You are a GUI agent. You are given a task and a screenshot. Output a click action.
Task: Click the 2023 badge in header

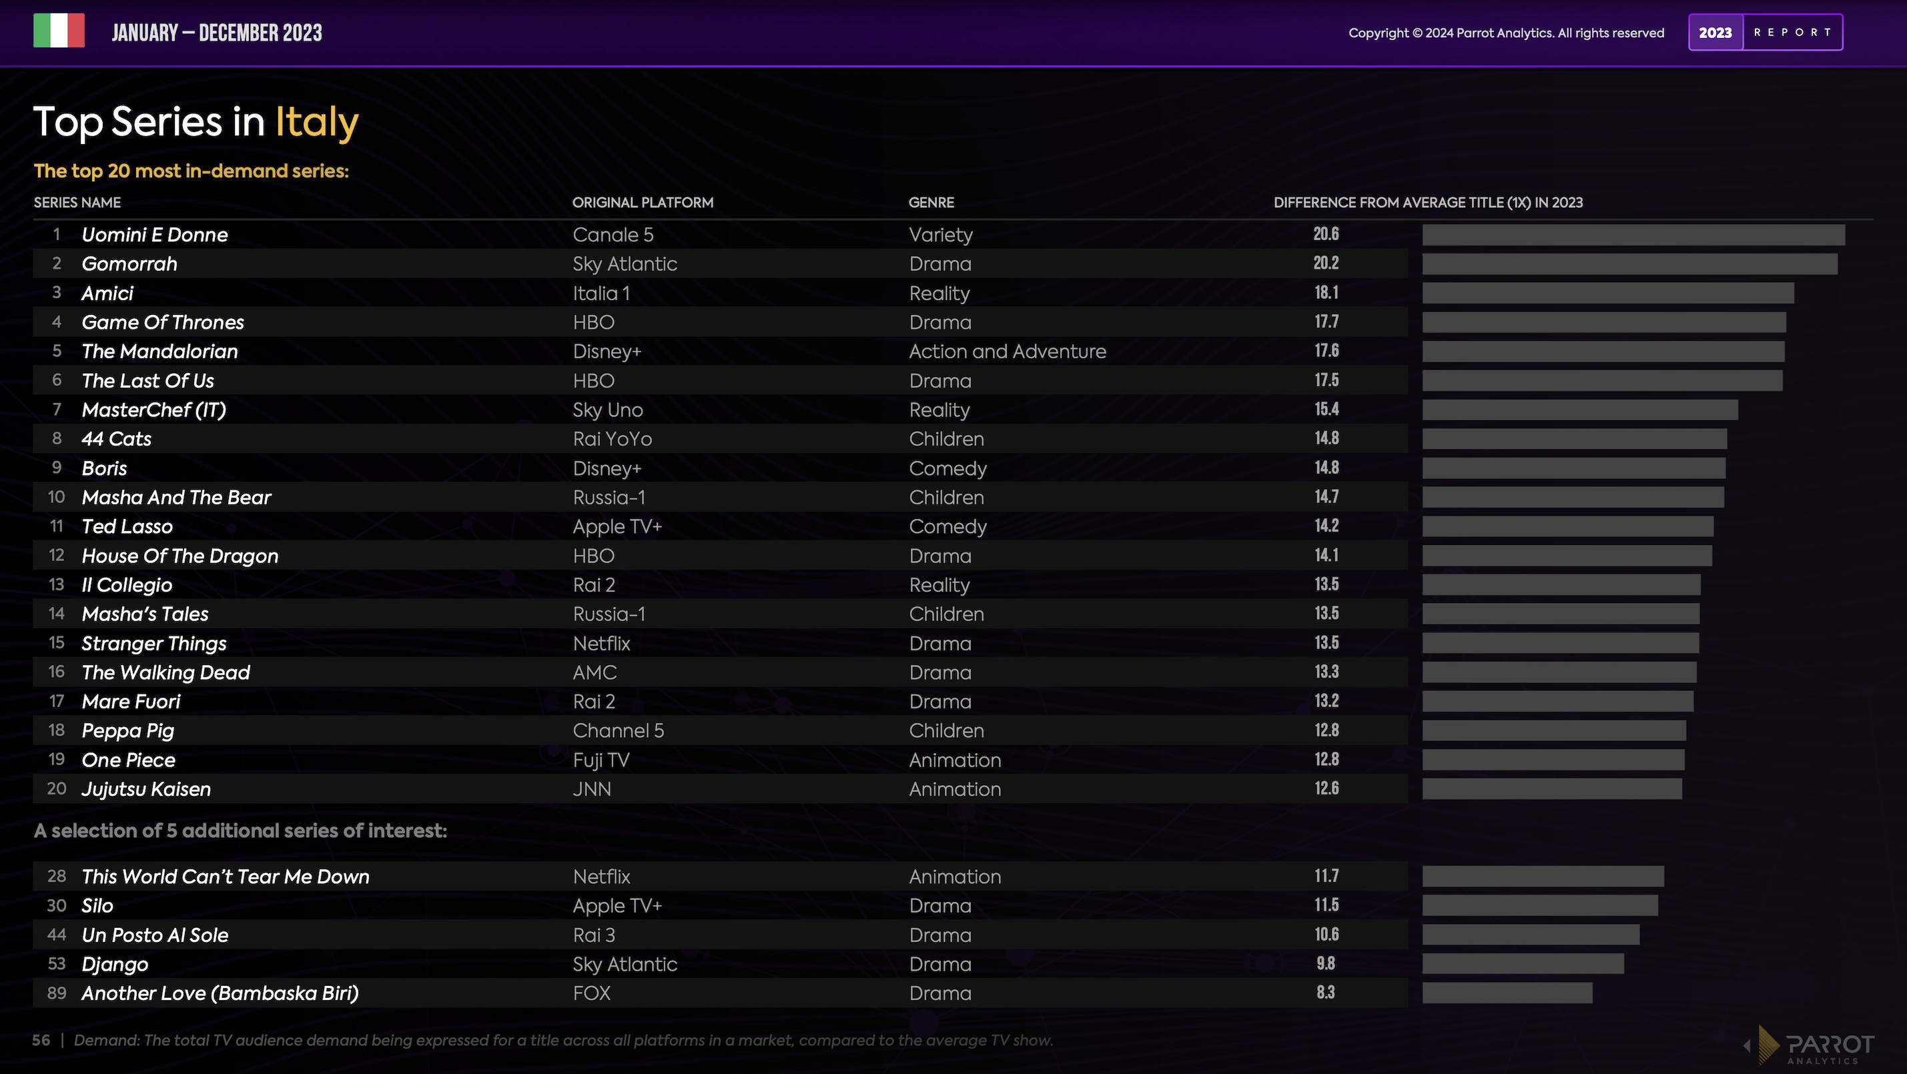coord(1715,33)
